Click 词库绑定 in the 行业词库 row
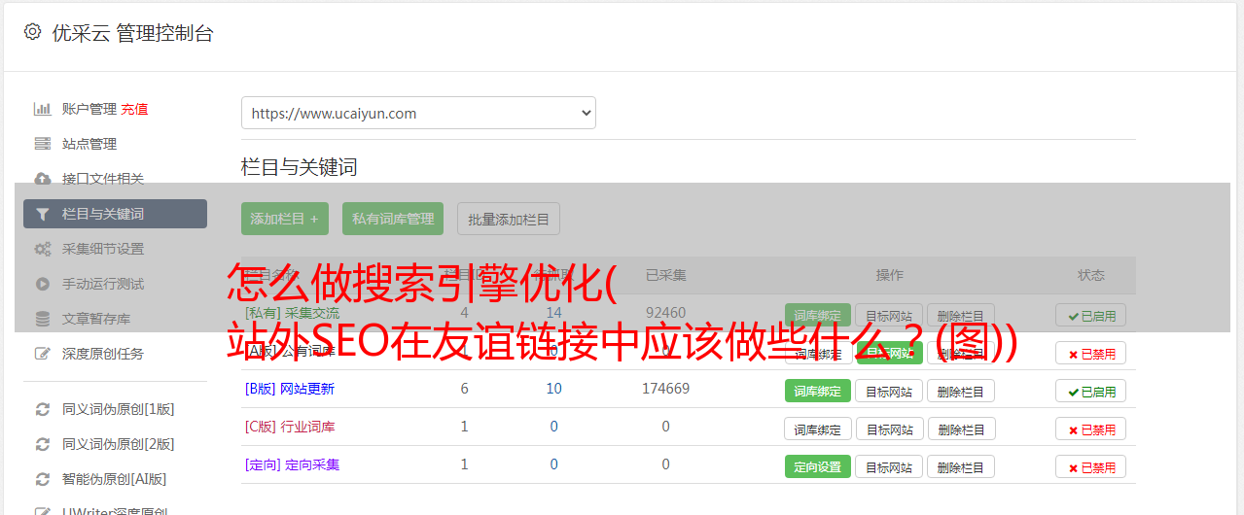Screen dimensions: 1244x515 pyautogui.click(x=818, y=429)
